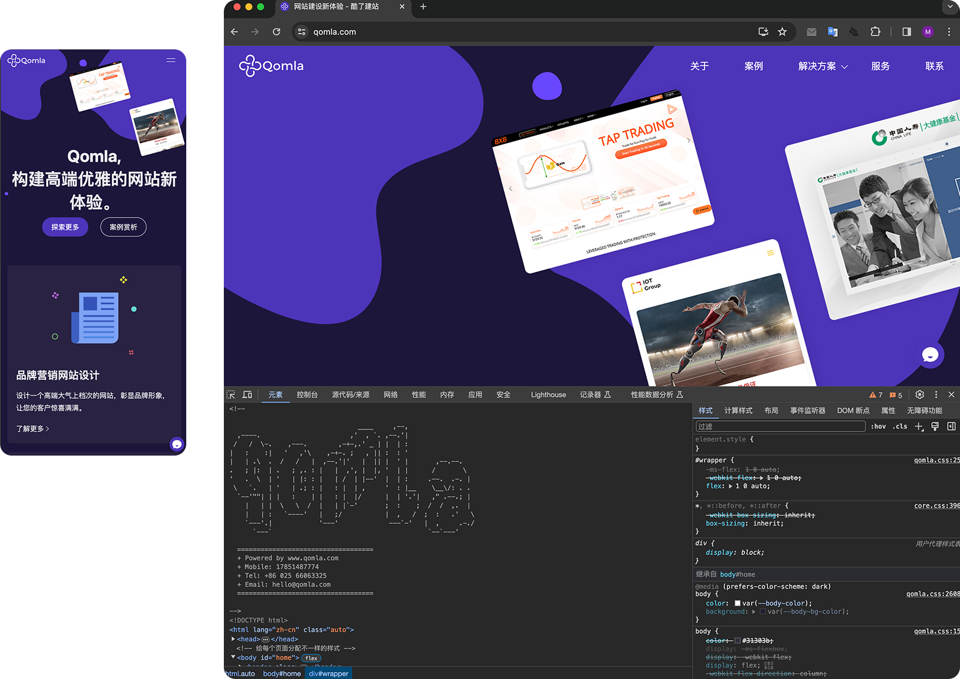The width and height of the screenshot is (960, 679).
Task: Open site information icon in address bar
Action: (302, 32)
